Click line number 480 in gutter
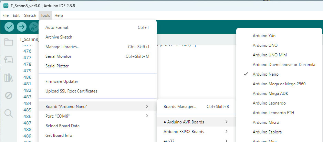Viewport: 323px width, 142px height. point(28,77)
